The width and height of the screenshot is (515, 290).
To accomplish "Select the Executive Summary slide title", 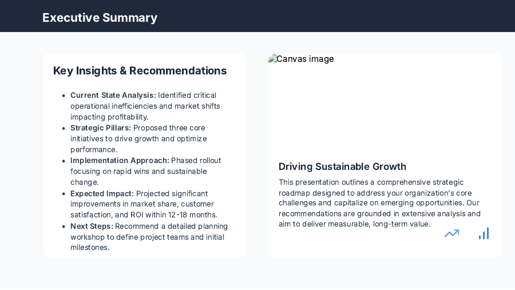I will click(x=100, y=18).
